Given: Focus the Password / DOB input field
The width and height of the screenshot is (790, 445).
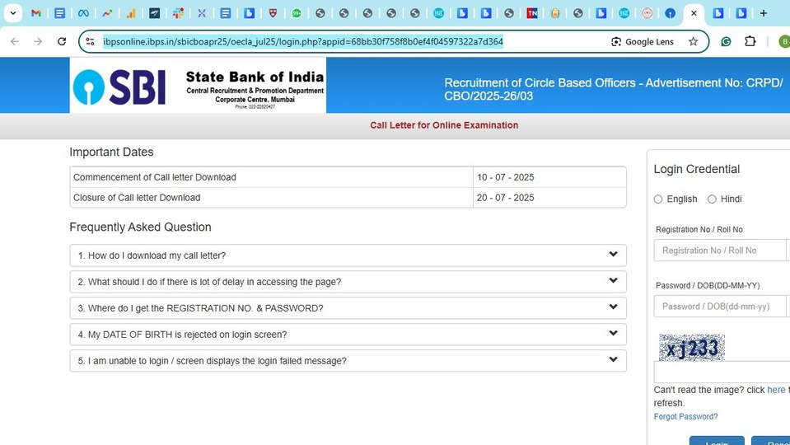Looking at the screenshot, I should coord(721,307).
